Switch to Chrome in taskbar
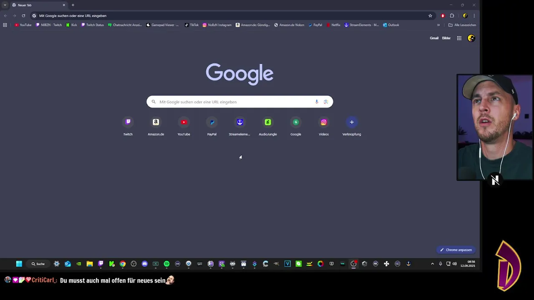Viewport: 534px width, 300px height. (x=123, y=264)
